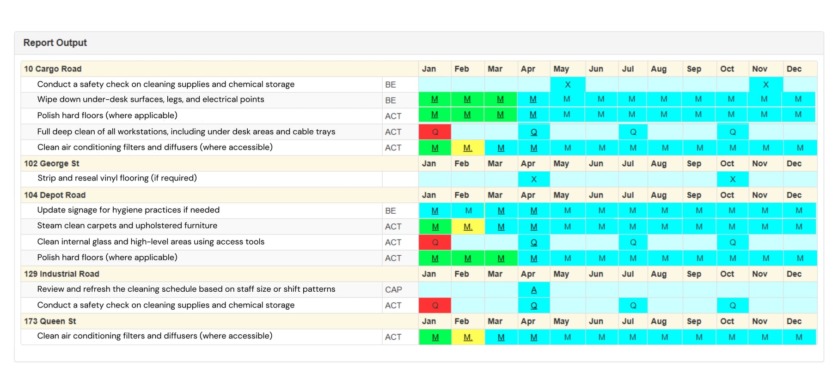Click the Jul Q for Full deep clean workstations

[633, 132]
